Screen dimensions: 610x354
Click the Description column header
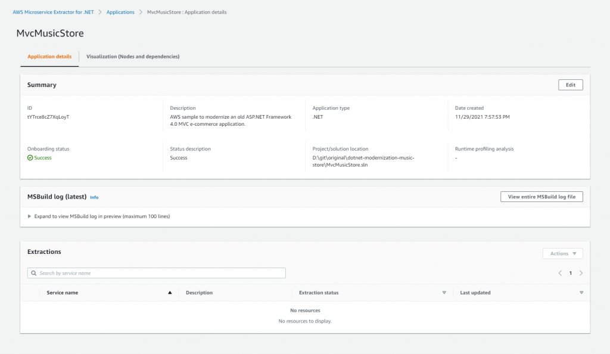199,292
